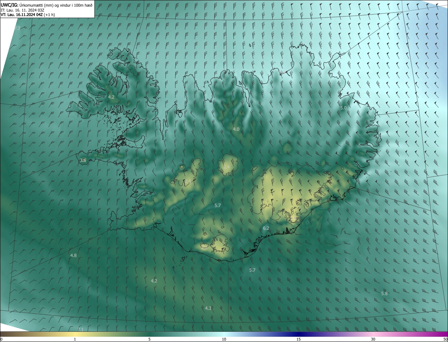Click the 5.8 value over the southeast ocean
This screenshot has width=448, height=342.
coord(384,293)
